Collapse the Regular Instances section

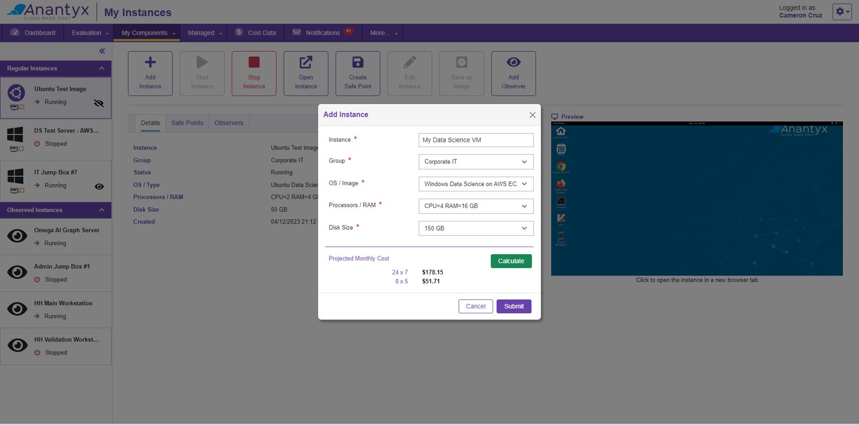[102, 68]
